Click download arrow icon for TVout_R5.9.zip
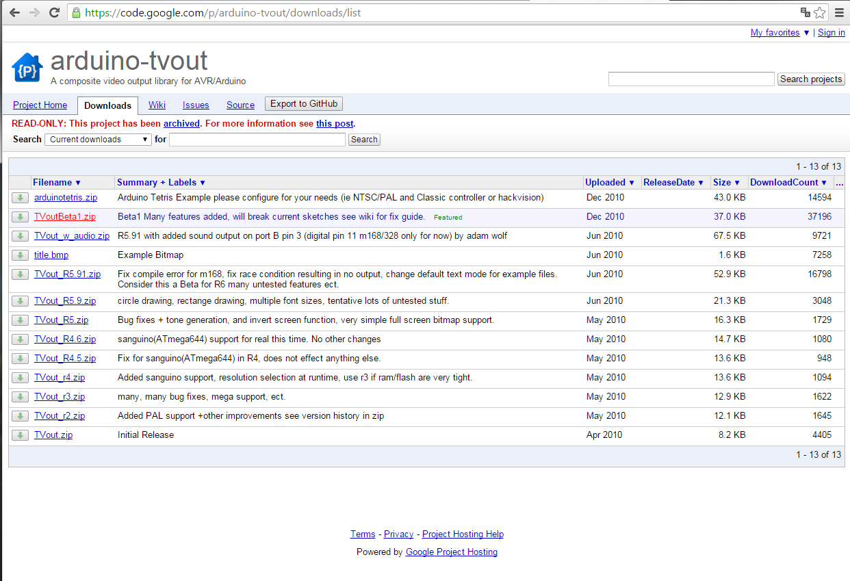 pos(20,301)
